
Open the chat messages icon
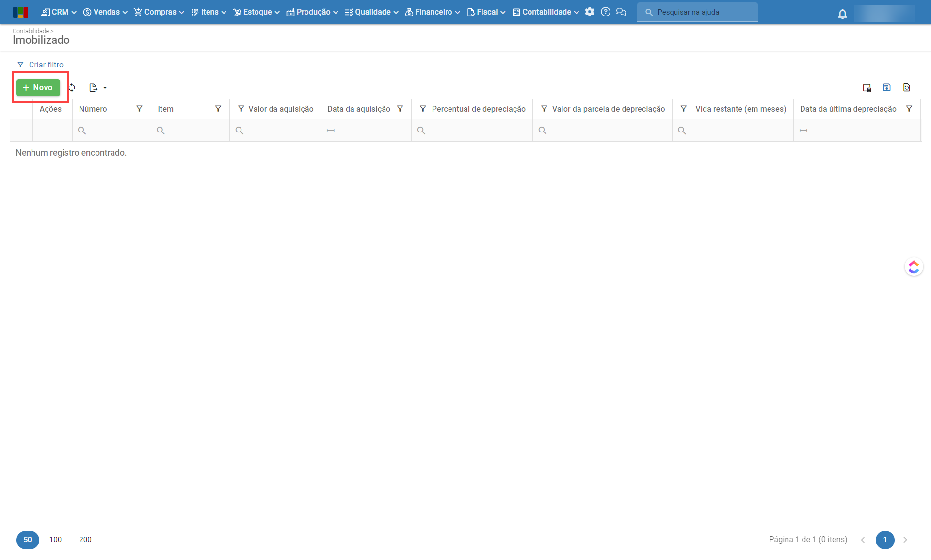[x=621, y=12]
